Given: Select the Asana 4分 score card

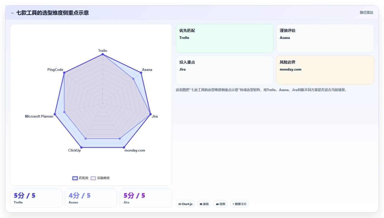Looking at the screenshot, I should [x=91, y=198].
